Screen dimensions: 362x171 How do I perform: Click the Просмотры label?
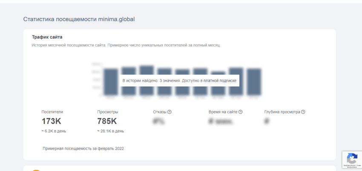tap(108, 112)
